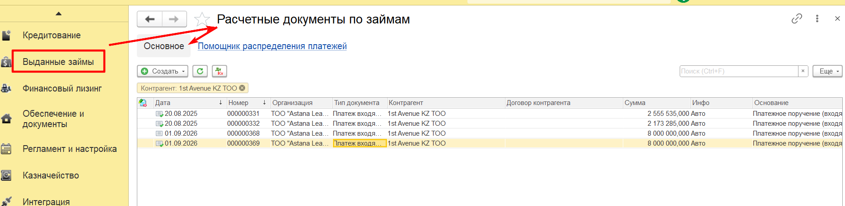The height and width of the screenshot is (206, 845).
Task: Collapse sidebar with the up arrow
Action: pyautogui.click(x=58, y=14)
